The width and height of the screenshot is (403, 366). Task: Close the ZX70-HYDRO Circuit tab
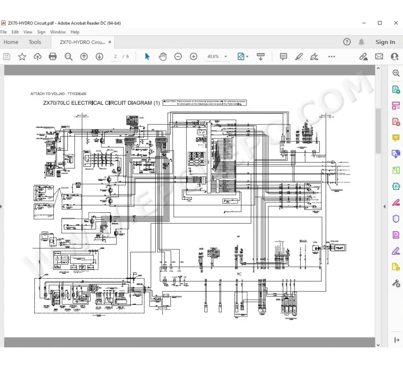(x=110, y=42)
